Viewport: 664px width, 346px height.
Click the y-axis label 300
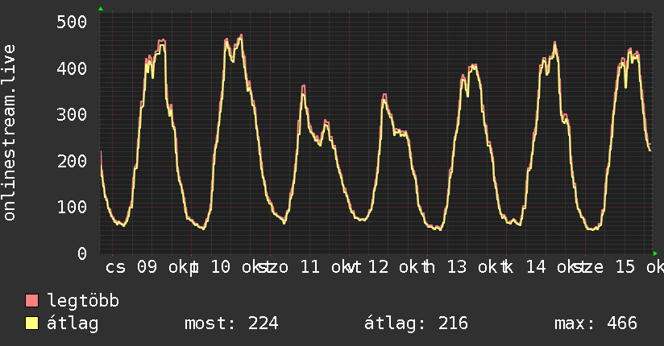tap(72, 114)
